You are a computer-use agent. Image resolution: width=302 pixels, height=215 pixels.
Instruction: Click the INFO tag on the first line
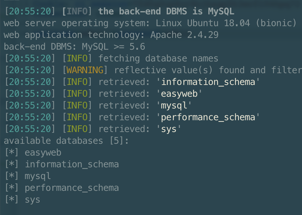pos(77,11)
